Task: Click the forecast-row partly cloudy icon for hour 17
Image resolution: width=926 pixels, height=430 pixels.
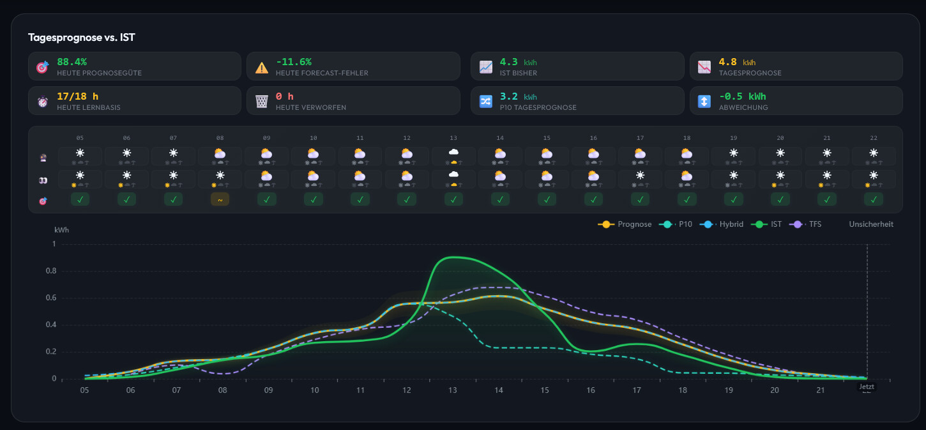Action: pos(640,153)
